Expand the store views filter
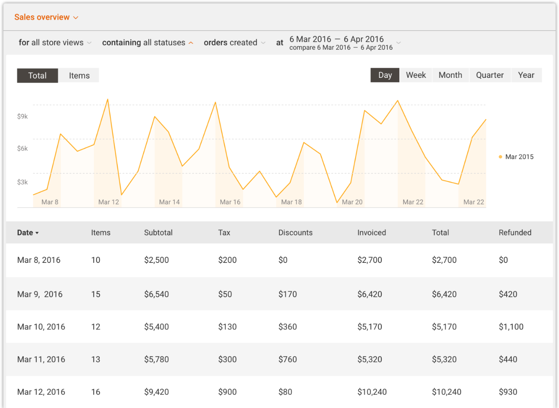The height and width of the screenshot is (408, 559). coord(55,43)
